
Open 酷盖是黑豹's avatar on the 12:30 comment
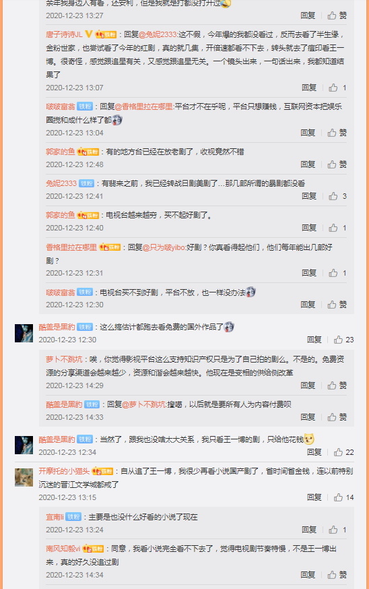(x=24, y=333)
